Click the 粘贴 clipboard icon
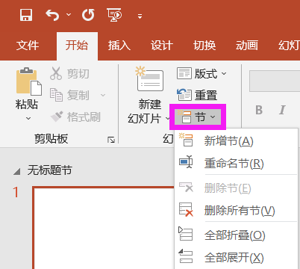 tap(28, 81)
